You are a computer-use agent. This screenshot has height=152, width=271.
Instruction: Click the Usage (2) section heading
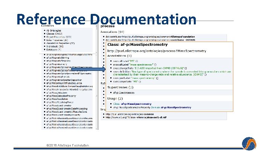pos(115,99)
